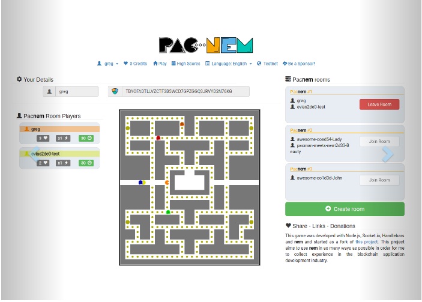Click the gear icon beside Your Details

pos(19,79)
